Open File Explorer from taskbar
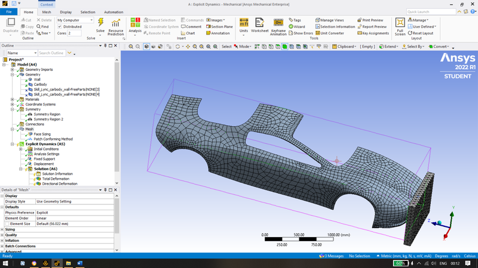The height and width of the screenshot is (268, 478). [x=68, y=263]
